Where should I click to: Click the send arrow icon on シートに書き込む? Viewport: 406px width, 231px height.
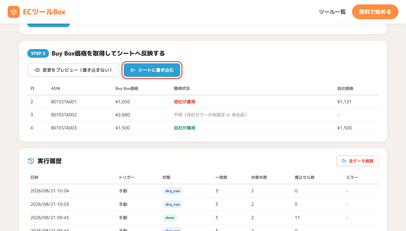133,70
